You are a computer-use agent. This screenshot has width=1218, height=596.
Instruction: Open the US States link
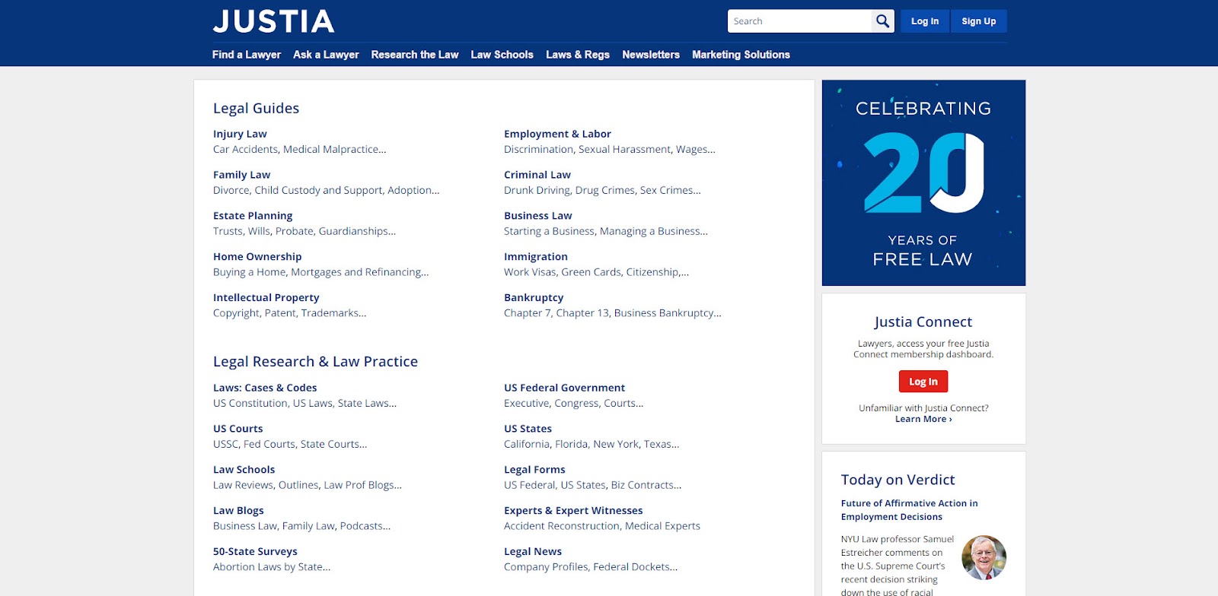click(x=528, y=429)
